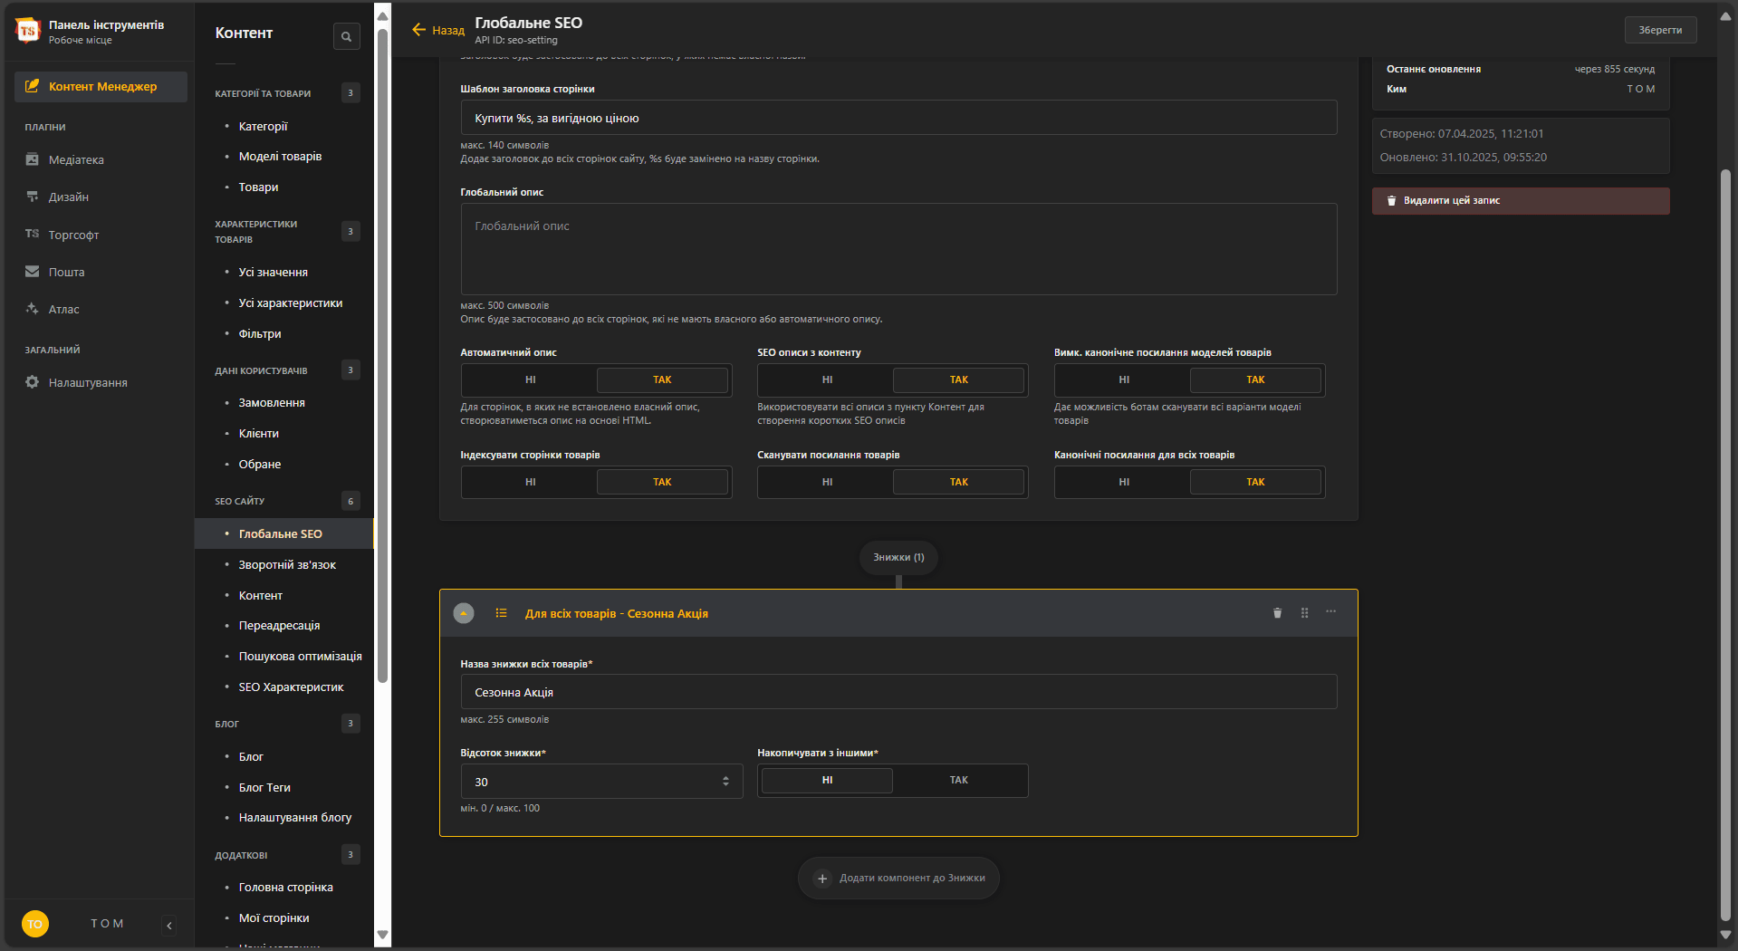Select Категорії in the content list
This screenshot has width=1738, height=951.
[263, 127]
